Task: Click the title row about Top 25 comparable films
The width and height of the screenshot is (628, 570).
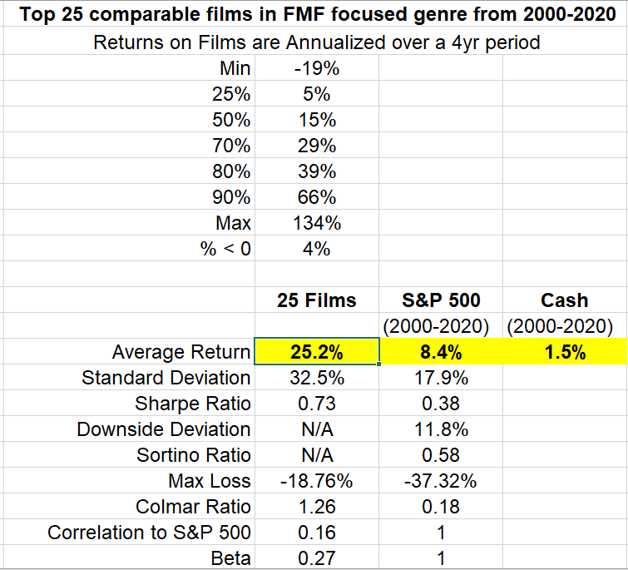Action: [314, 15]
